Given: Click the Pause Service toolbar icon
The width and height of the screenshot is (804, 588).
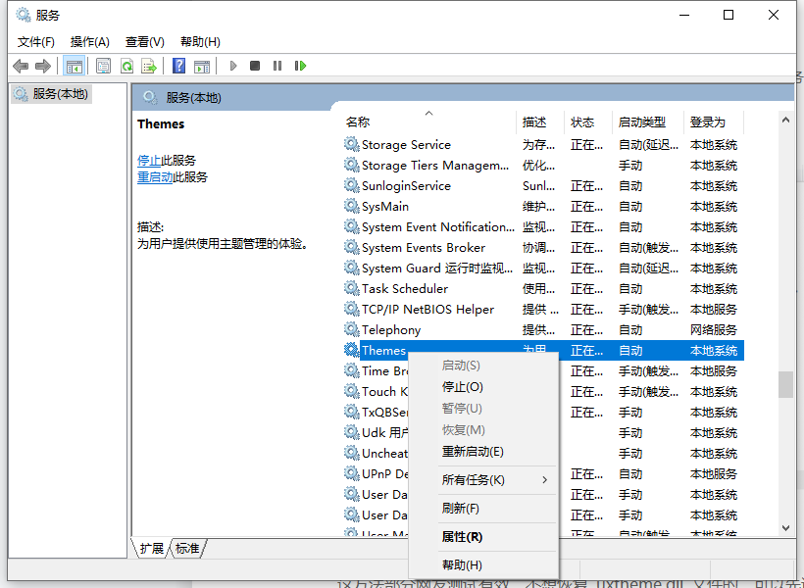Looking at the screenshot, I should (x=277, y=66).
